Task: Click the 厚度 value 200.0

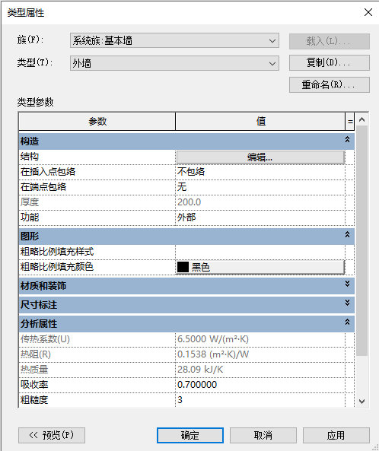Action: [x=260, y=202]
